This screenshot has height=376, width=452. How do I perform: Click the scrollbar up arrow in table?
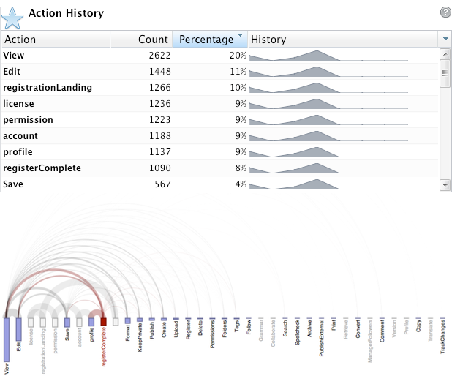[445, 54]
